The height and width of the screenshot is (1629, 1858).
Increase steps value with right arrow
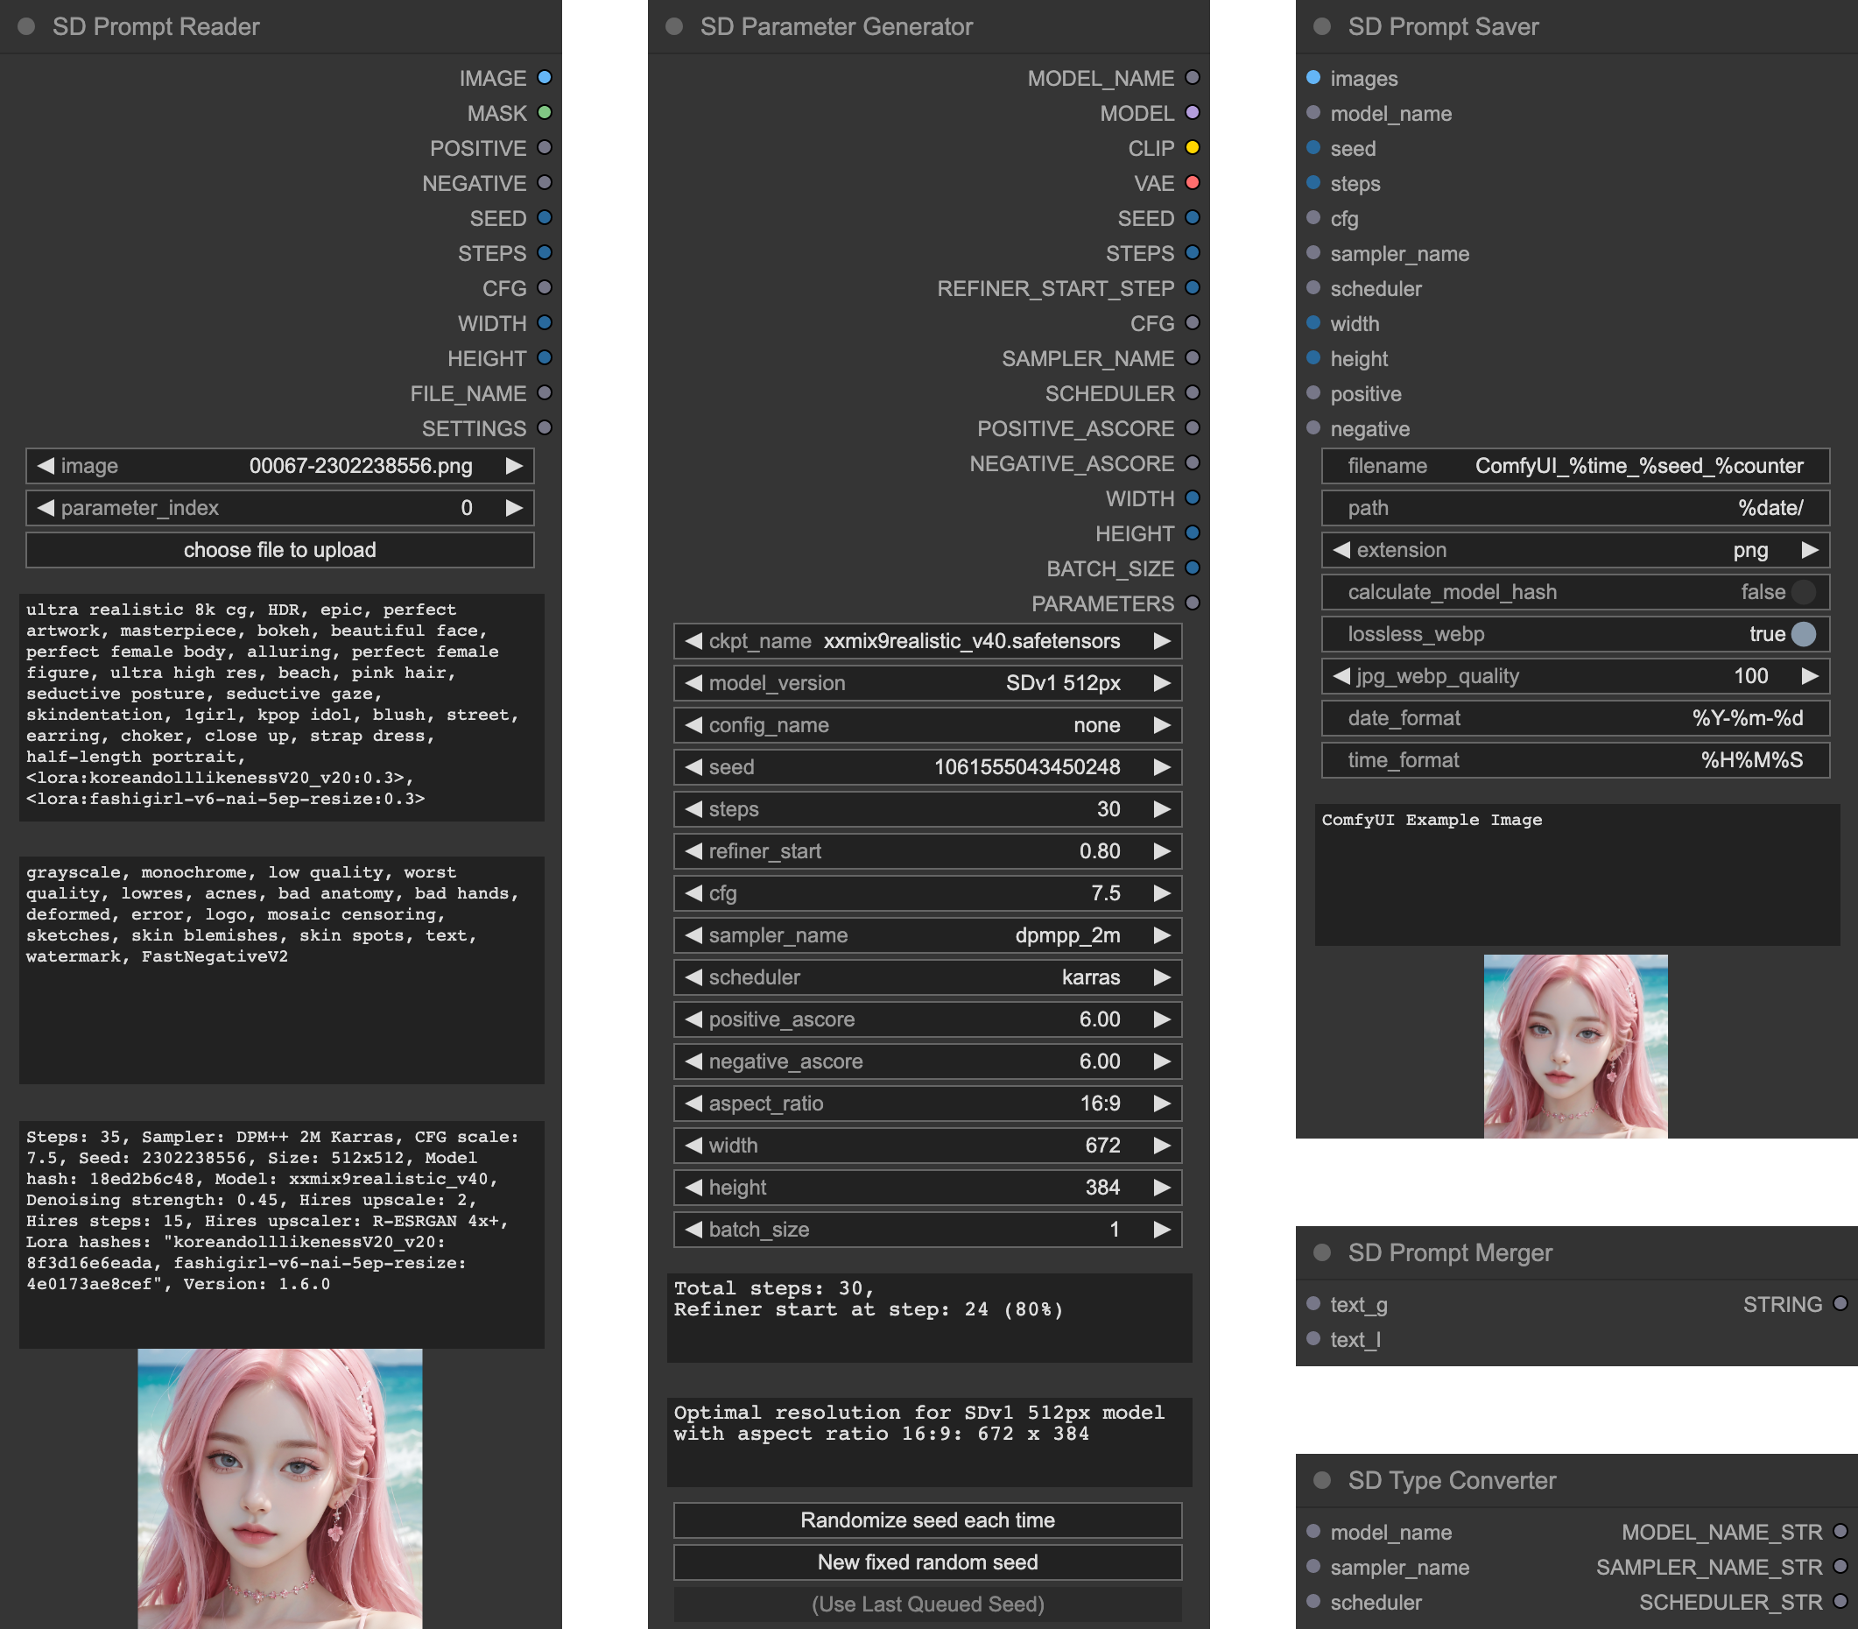pos(1162,809)
